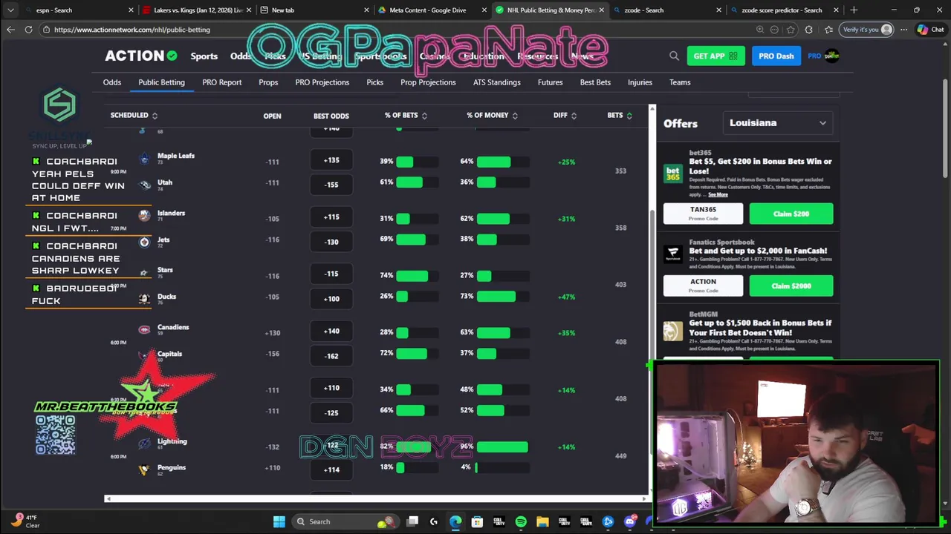Click the Maple Leafs +135 best odds

point(331,160)
